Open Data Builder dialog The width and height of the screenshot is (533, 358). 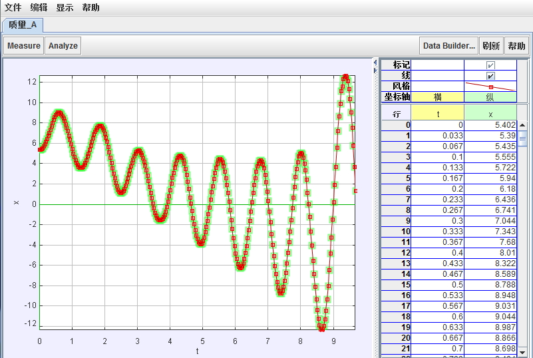(448, 45)
